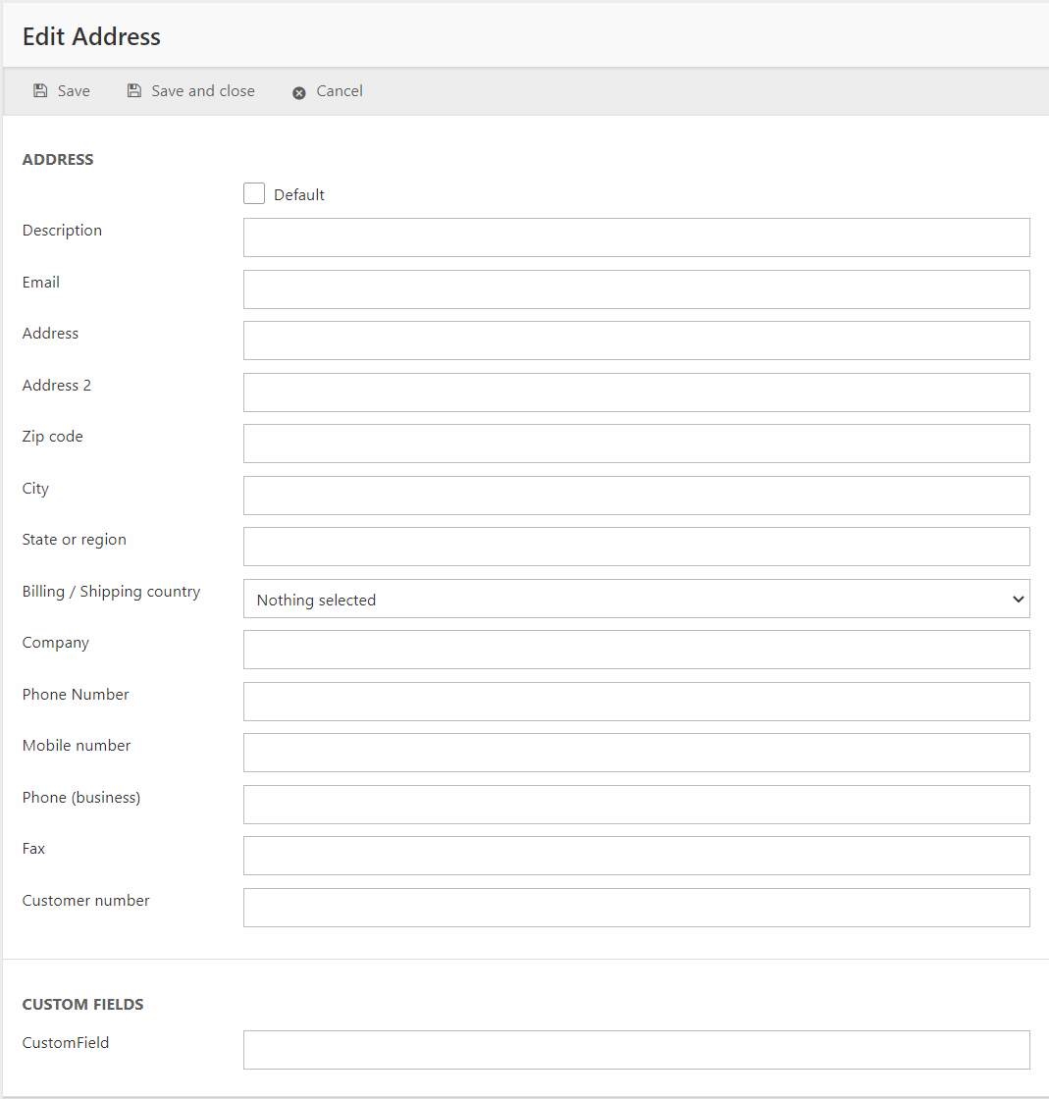Click the CustomField text box

(x=636, y=1050)
